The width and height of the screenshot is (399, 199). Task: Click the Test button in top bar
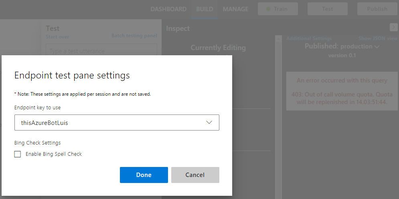(328, 9)
